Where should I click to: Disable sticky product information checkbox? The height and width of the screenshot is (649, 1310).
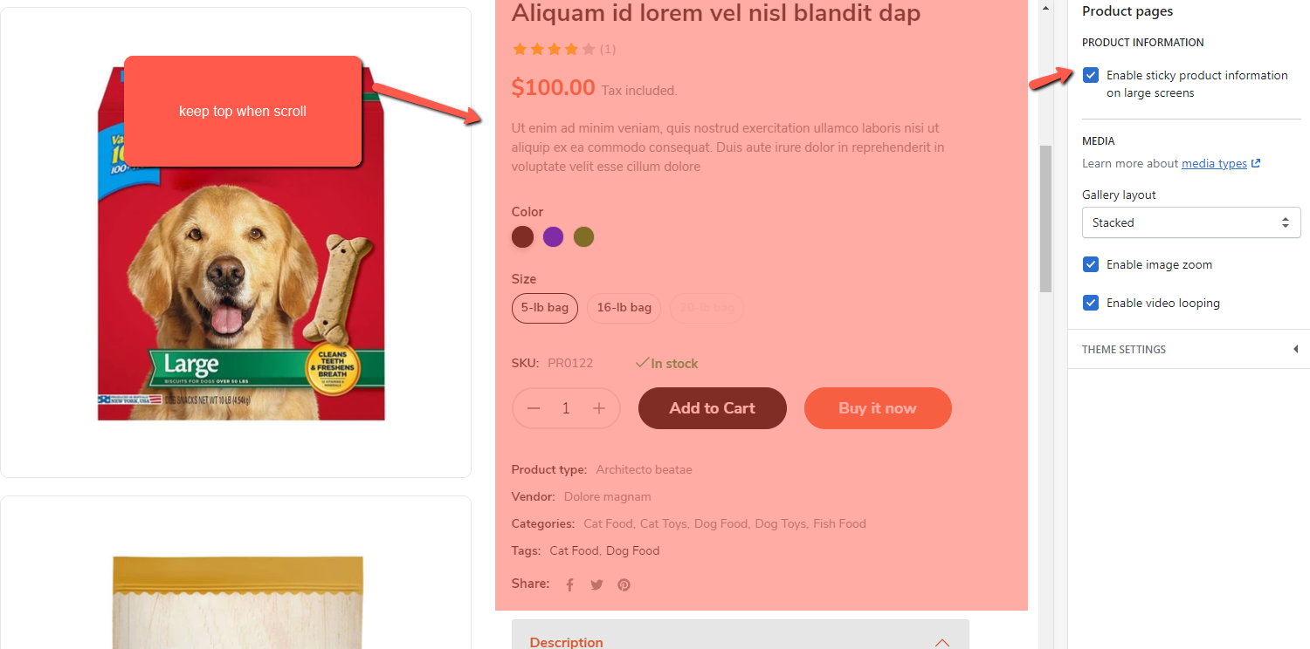[x=1091, y=75]
